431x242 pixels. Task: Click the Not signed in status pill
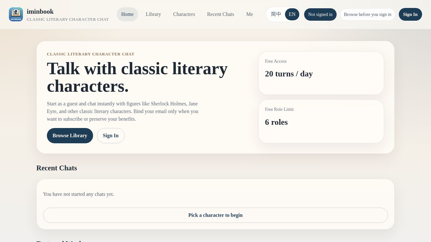pyautogui.click(x=320, y=14)
